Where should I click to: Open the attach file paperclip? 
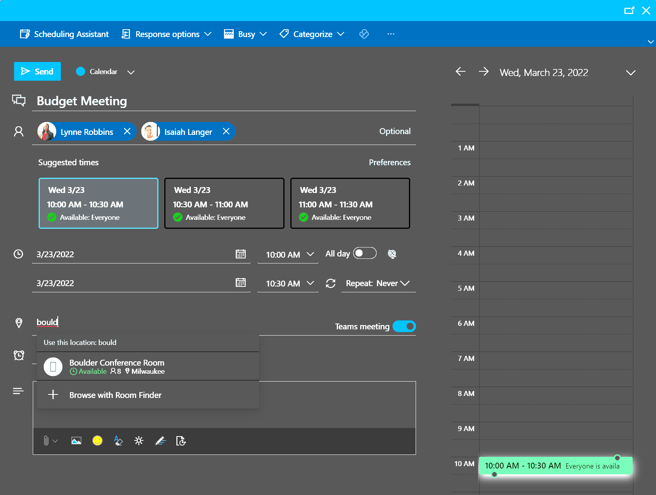click(46, 441)
